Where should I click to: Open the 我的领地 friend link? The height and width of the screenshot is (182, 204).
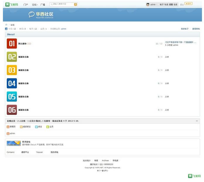(55, 152)
